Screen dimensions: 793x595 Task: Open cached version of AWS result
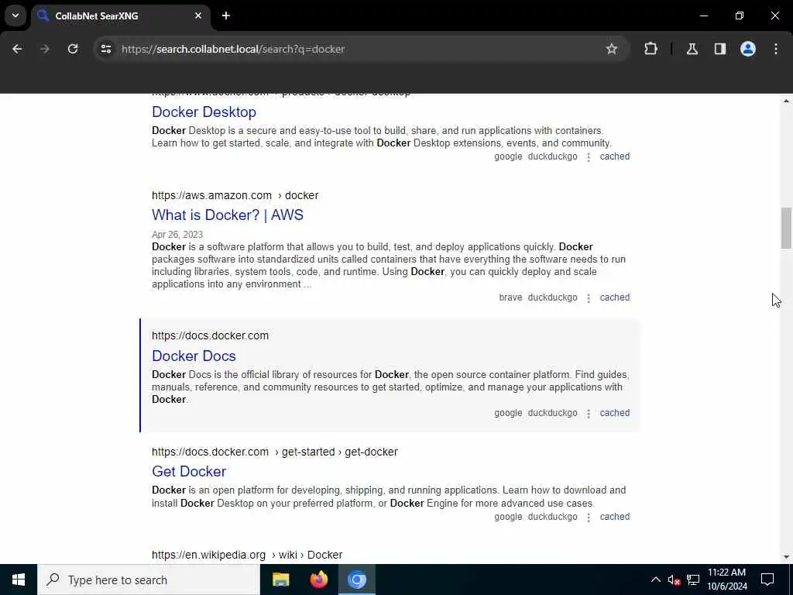[x=614, y=297]
